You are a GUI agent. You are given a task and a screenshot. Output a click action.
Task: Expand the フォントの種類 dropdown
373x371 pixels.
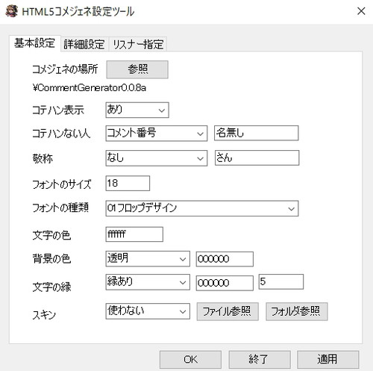[x=202, y=208]
